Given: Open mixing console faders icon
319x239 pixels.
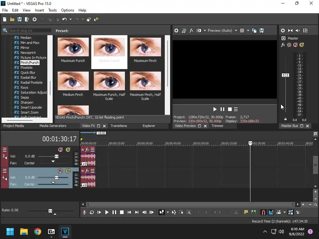Looking at the screenshot, I should tap(305, 30).
